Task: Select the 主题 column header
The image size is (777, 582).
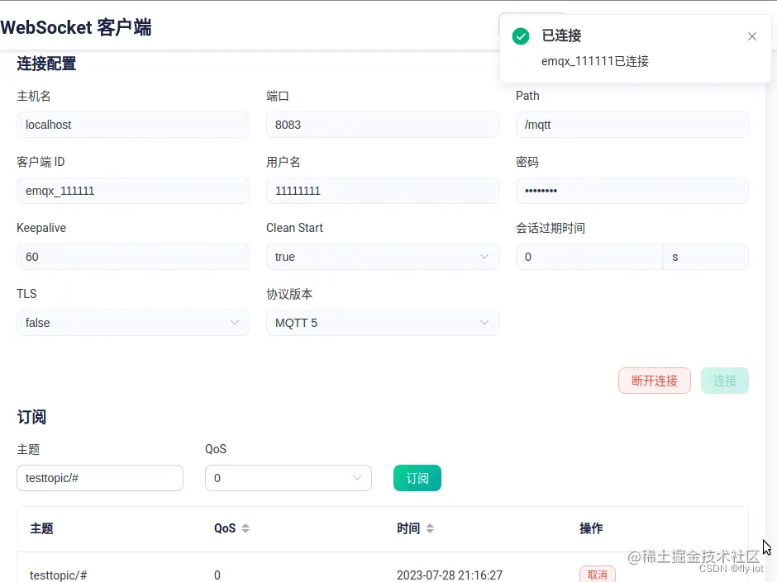Action: (41, 529)
